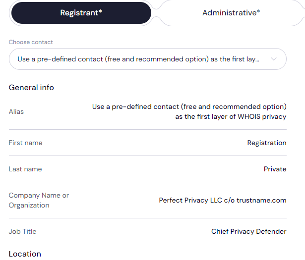Screen dimensions: 305x260
Task: Click the Choose contact field label
Action: [31, 42]
